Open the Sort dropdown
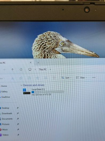Image resolution: width=105 pixels, height=141 pixels. [x=66, y=78]
